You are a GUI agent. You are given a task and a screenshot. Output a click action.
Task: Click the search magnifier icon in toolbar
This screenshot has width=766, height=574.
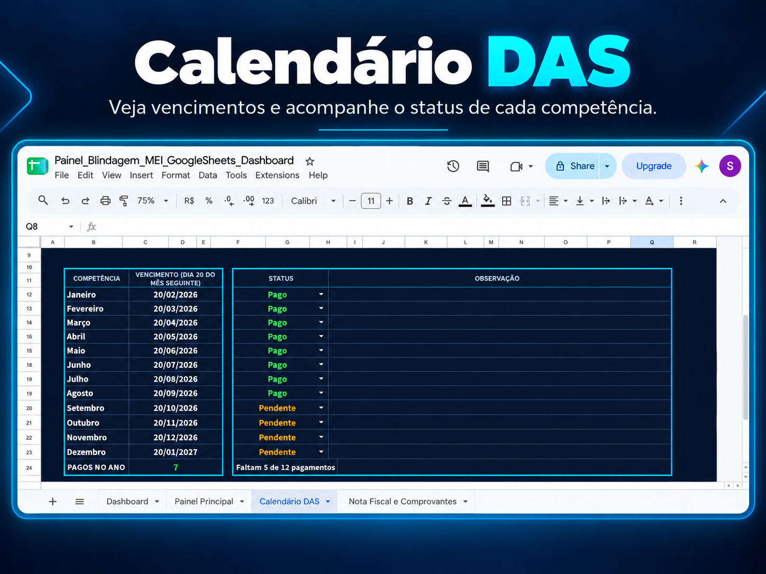pos(43,200)
